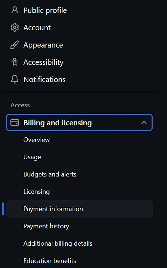Click the gear icon next to Account
Image resolution: width=167 pixels, height=268 pixels.
(15, 27)
